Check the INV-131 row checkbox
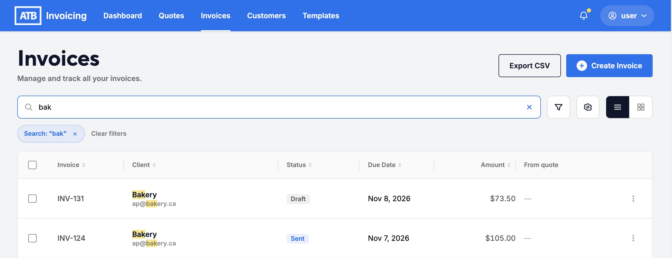This screenshot has height=258, width=672. (x=32, y=199)
